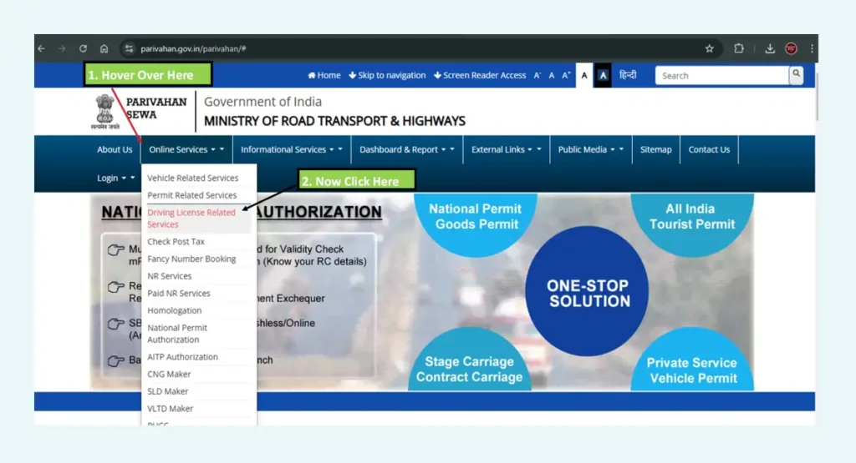Select National Permit Authorization entry

[x=177, y=334]
